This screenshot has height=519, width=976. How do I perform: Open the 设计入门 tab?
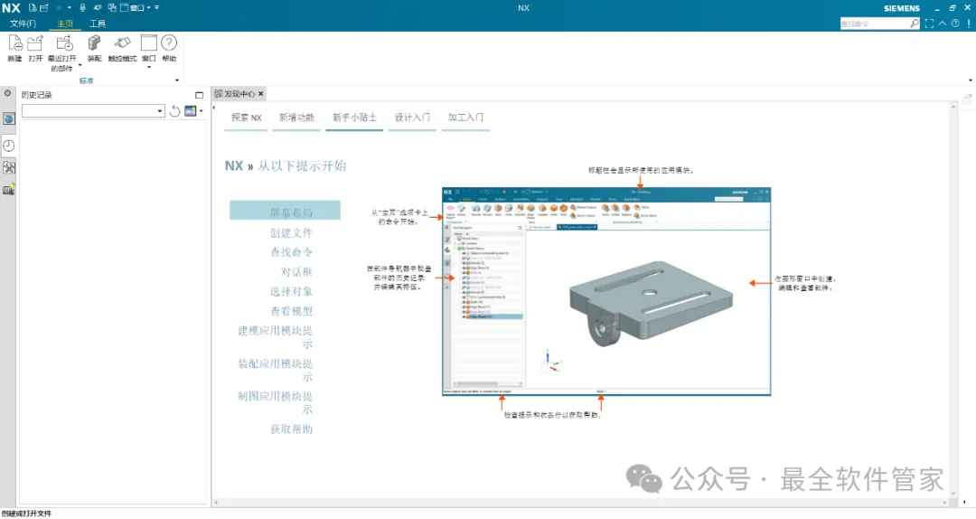412,118
